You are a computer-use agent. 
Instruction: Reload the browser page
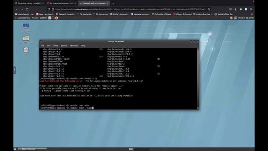coord(27,9)
